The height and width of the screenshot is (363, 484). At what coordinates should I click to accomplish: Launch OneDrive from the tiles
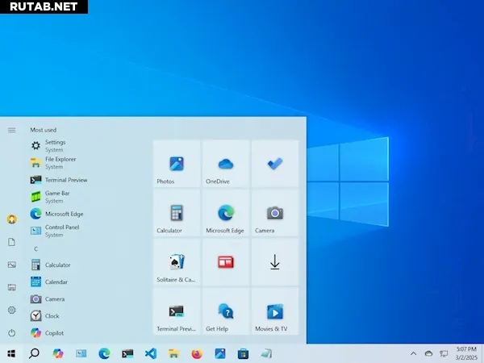[x=226, y=164]
